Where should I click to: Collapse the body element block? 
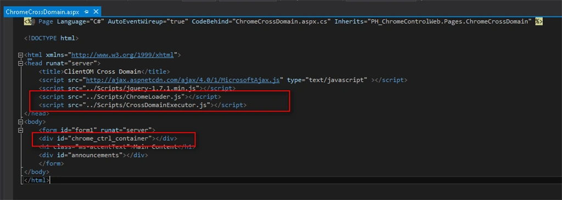pyautogui.click(x=20, y=122)
